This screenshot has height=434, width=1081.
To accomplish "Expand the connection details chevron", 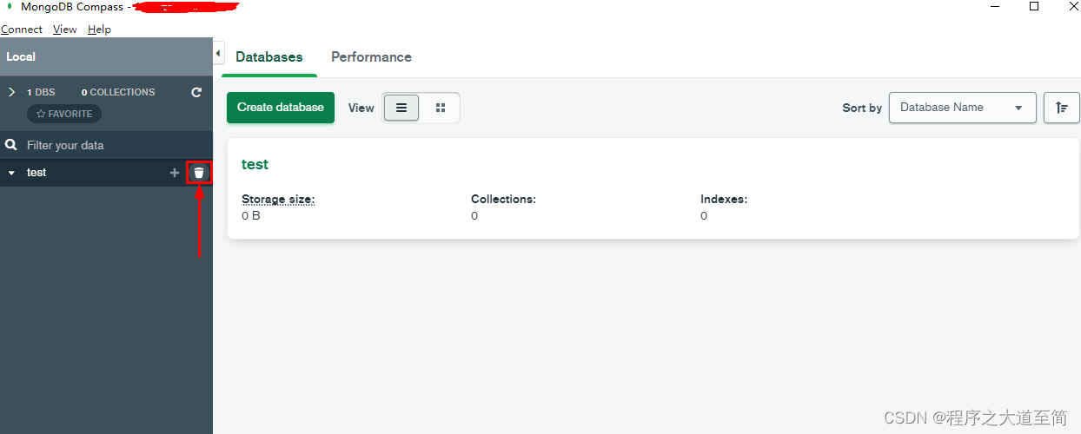I will (x=11, y=92).
